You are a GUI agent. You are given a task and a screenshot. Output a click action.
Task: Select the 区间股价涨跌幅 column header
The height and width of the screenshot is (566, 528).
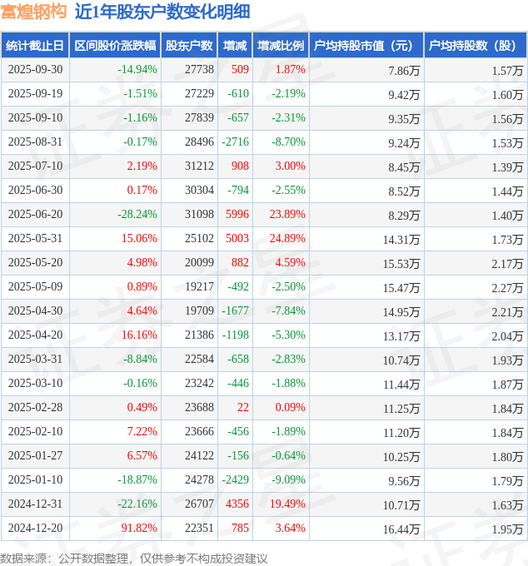click(x=115, y=46)
